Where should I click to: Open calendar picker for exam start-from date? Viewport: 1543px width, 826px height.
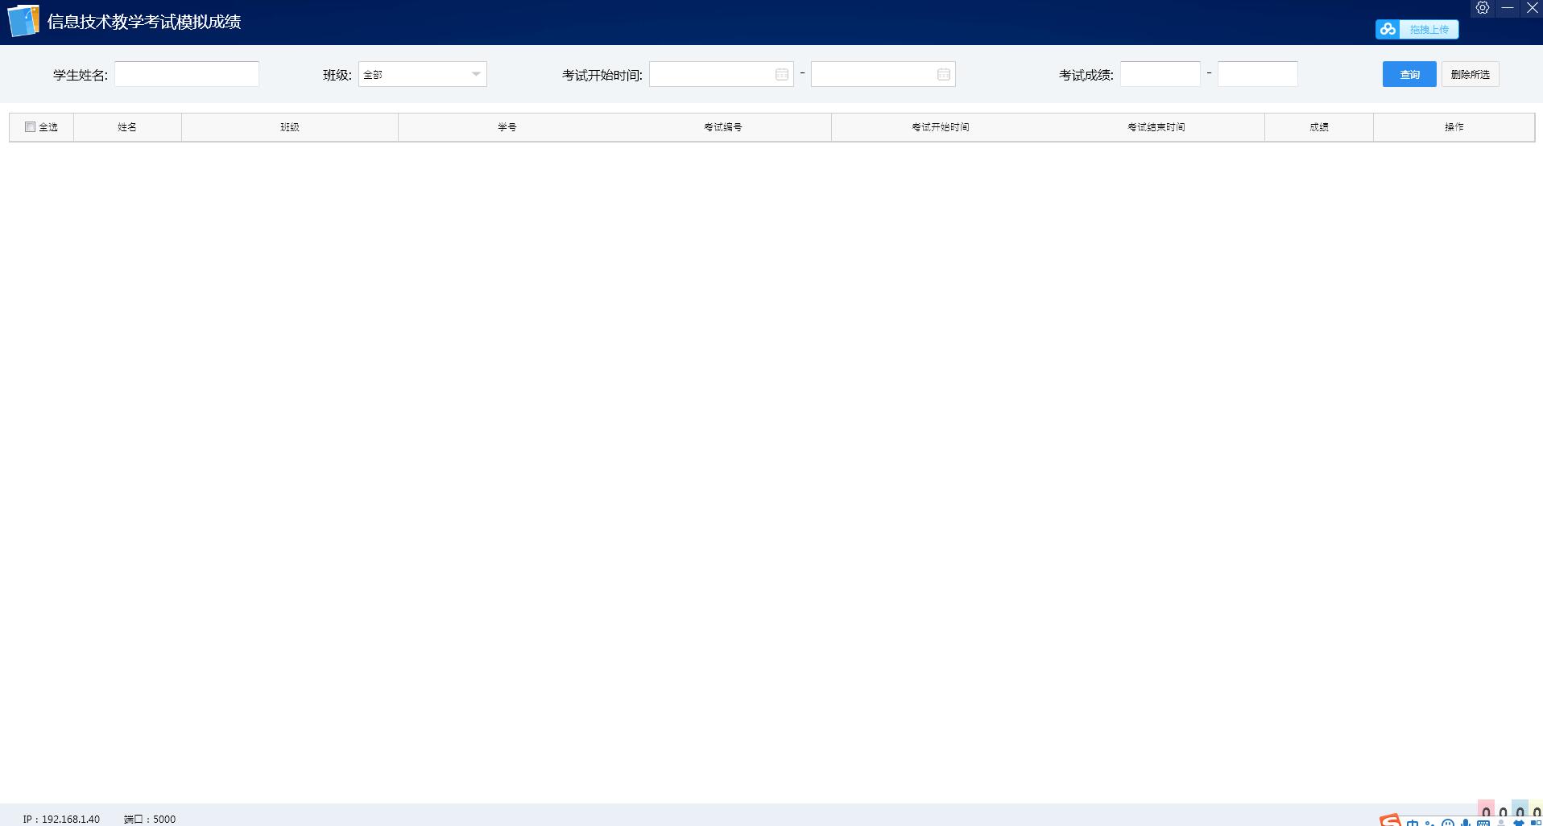[x=781, y=74]
